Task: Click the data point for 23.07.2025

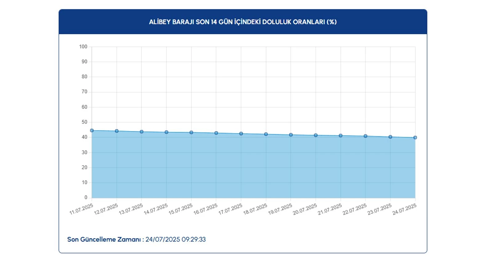Action: coord(390,137)
